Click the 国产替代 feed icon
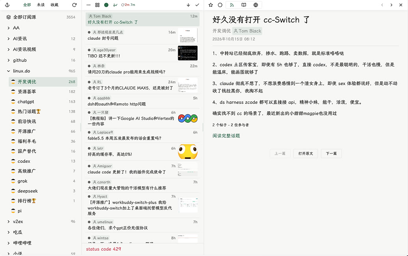 pos(13,151)
